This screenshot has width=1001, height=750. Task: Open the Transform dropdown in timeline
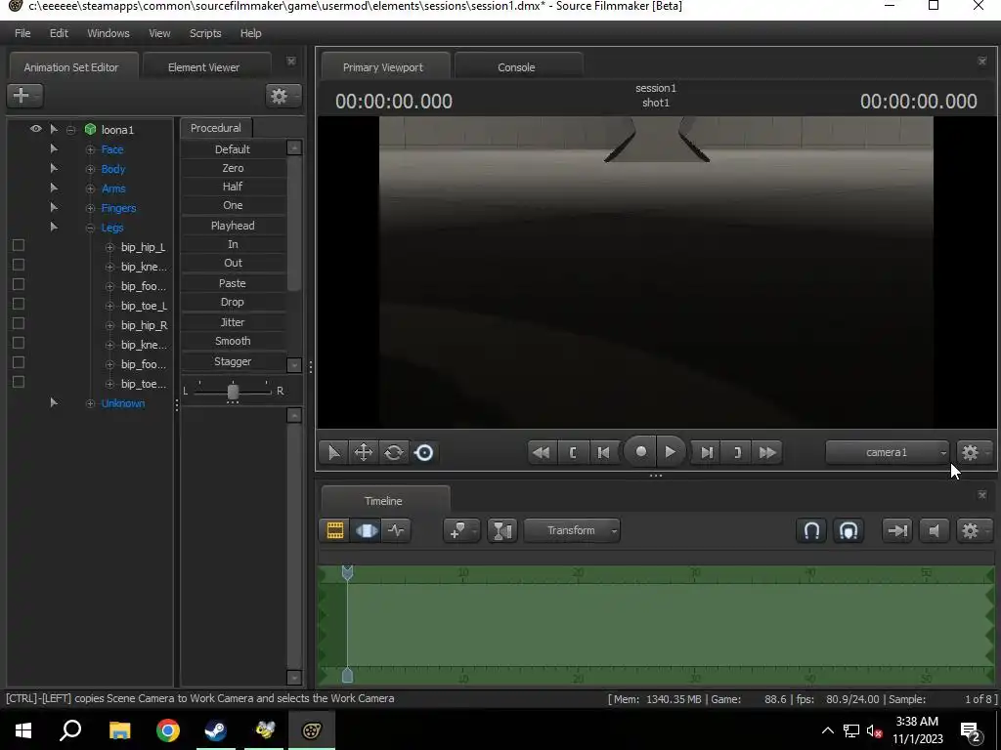[x=572, y=530]
